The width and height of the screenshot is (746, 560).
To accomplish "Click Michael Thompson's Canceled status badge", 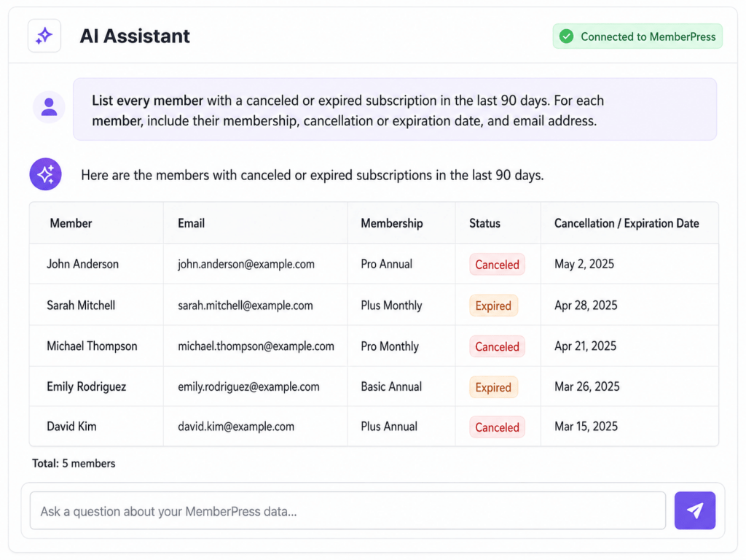I will pos(497,346).
